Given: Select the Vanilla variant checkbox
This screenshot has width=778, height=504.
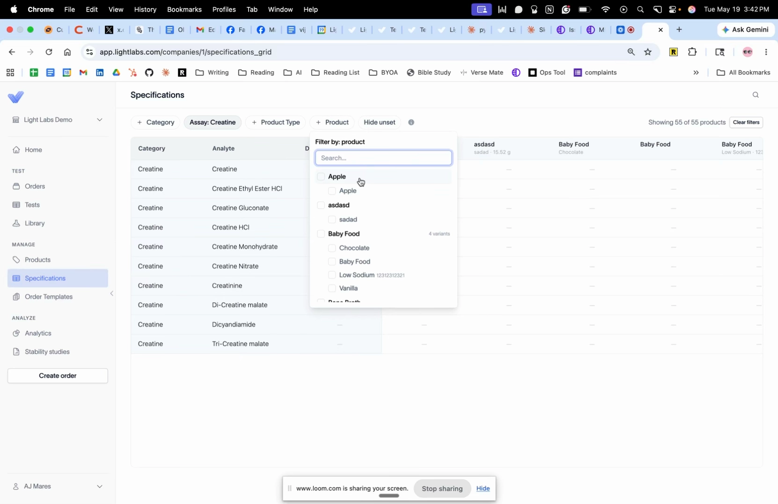Looking at the screenshot, I should click(x=332, y=288).
